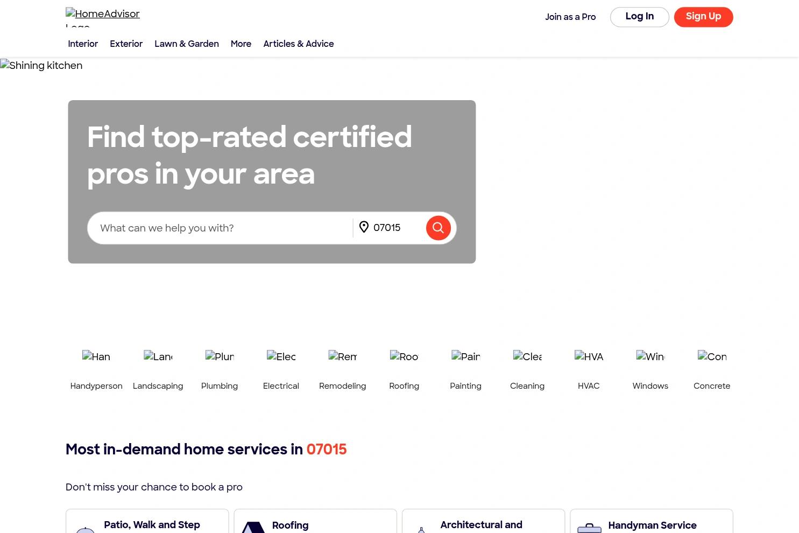This screenshot has width=799, height=533.
Task: Click the Log In button
Action: (640, 17)
